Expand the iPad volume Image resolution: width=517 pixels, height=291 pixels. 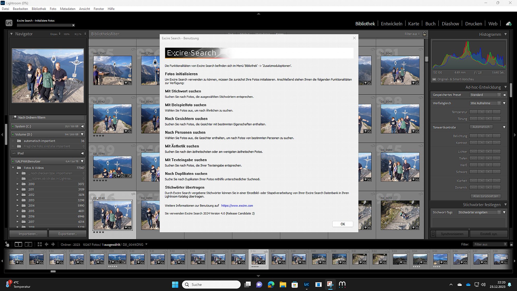pyautogui.click(x=82, y=153)
